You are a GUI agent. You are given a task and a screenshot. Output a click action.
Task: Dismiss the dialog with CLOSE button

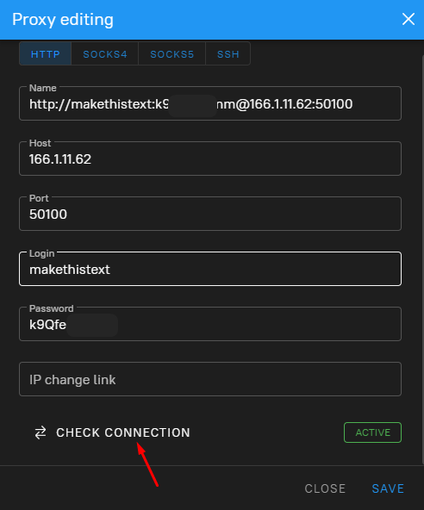point(325,488)
